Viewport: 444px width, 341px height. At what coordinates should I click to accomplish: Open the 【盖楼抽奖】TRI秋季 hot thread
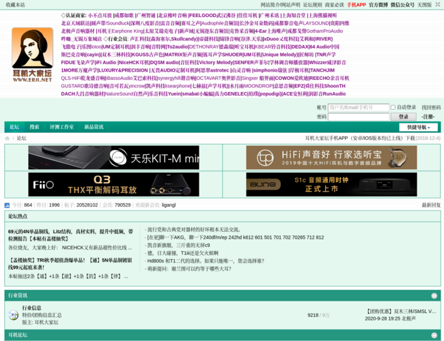tap(70, 263)
